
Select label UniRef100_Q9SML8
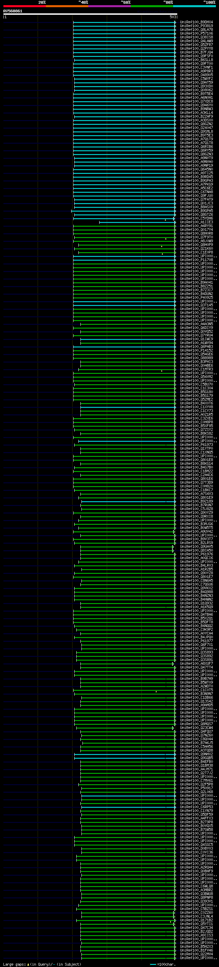(x=196, y=131)
